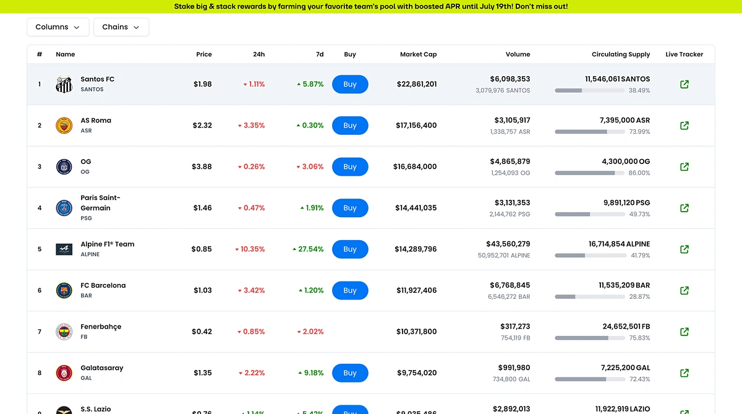Open the Chains dropdown
The width and height of the screenshot is (742, 414).
tap(121, 27)
